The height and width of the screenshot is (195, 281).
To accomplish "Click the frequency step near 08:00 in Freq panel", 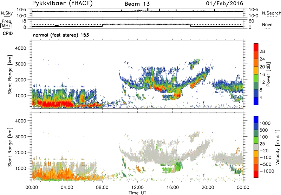I will click(x=103, y=25).
